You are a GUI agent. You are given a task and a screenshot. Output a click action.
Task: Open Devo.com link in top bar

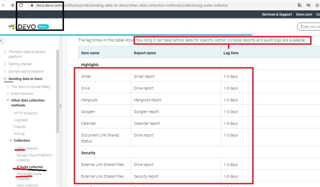click(304, 14)
